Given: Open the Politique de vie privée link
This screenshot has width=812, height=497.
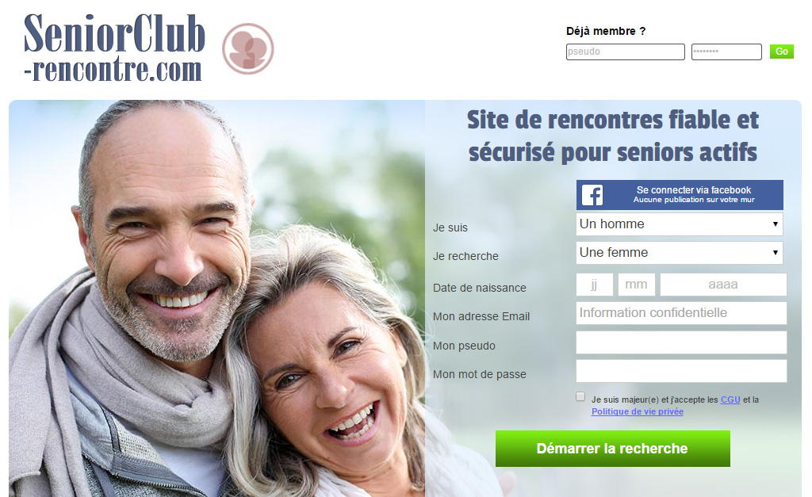Looking at the screenshot, I should [638, 411].
